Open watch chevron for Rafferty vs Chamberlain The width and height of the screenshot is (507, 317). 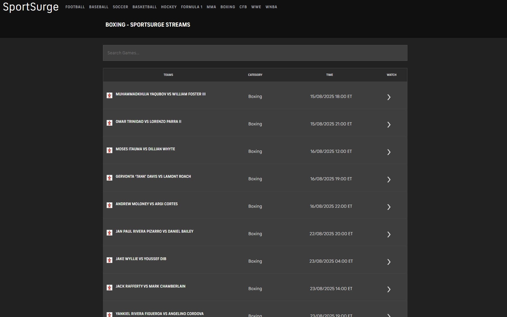(389, 289)
